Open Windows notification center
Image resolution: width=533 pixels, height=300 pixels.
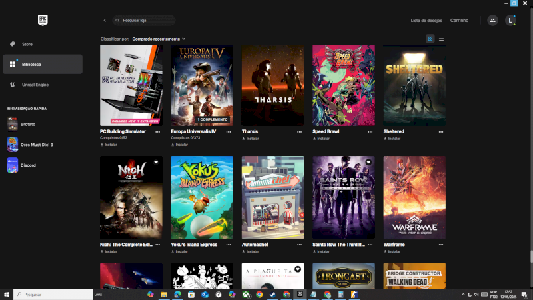pyautogui.click(x=524, y=295)
